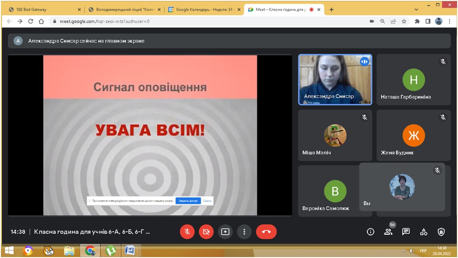This screenshot has width=458, height=258.
Task: Open the three-dot more options menu
Action: coord(244,232)
